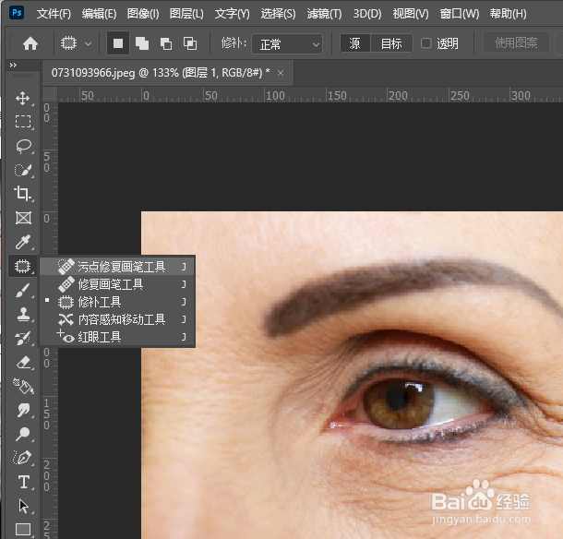The height and width of the screenshot is (539, 563).
Task: Select the Dodge tool
Action: coord(23,434)
